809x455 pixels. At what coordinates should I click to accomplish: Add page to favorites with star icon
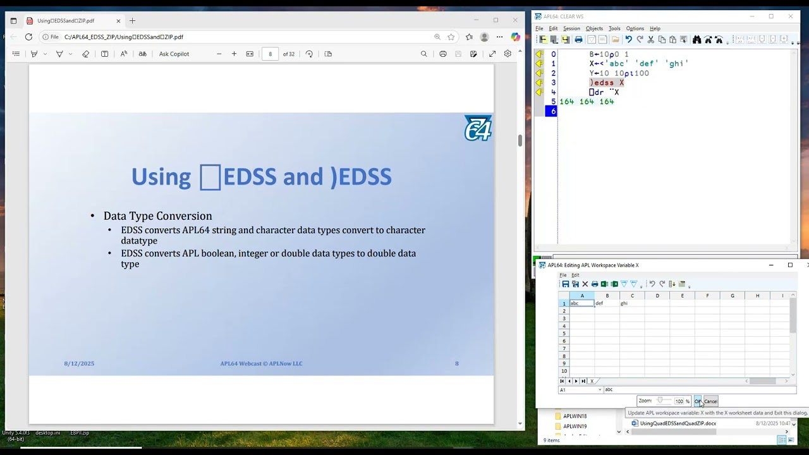(x=451, y=37)
